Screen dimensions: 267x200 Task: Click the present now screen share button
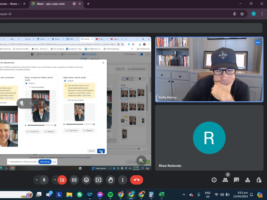coord(99,180)
